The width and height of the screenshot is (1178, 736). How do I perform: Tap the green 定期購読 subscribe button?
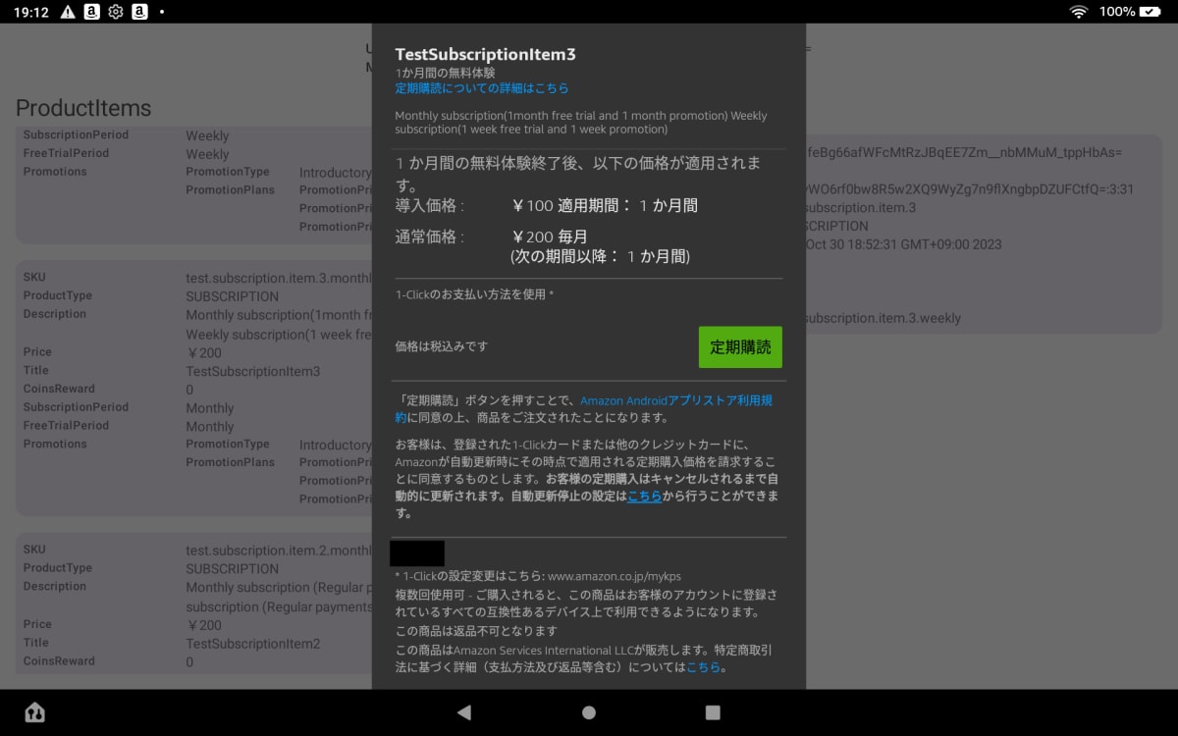point(740,347)
